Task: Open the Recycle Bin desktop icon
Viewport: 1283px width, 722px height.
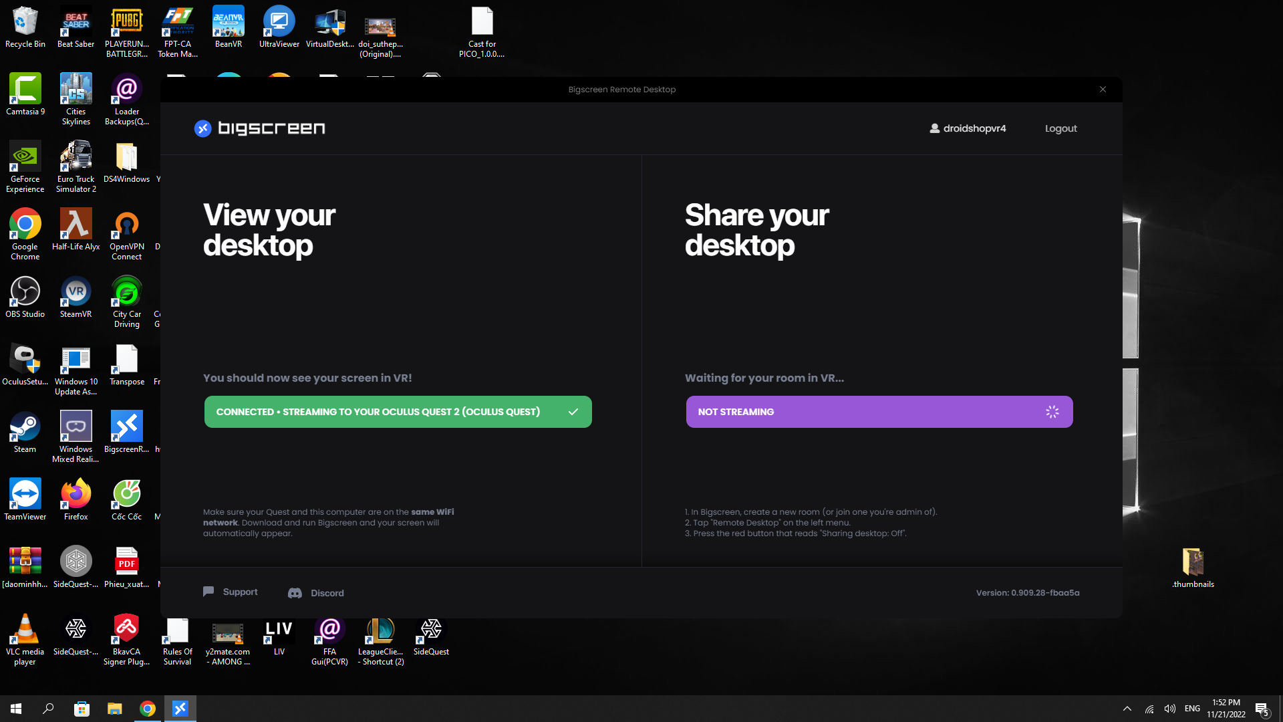Action: (x=25, y=28)
